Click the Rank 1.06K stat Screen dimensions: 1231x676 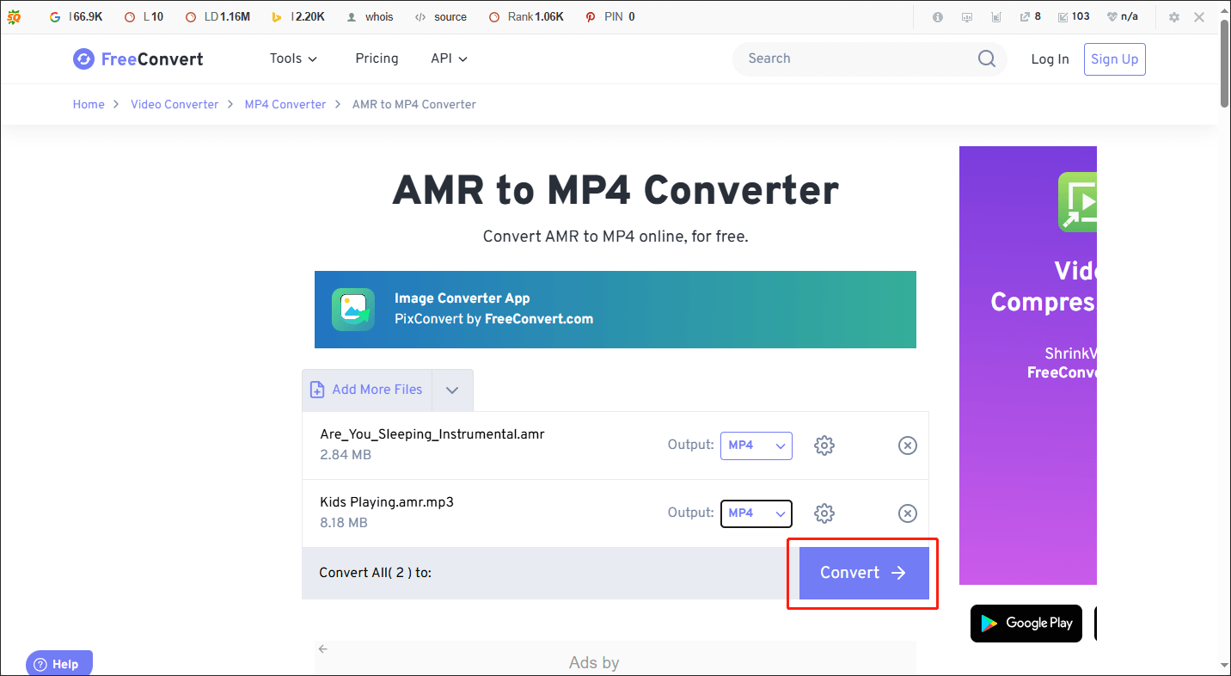point(526,16)
